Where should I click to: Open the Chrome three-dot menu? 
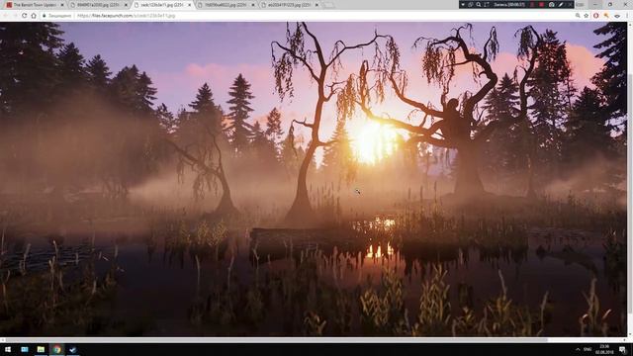click(x=627, y=16)
